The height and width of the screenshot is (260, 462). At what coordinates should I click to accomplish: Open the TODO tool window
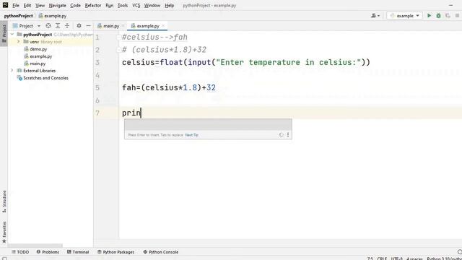coord(20,252)
